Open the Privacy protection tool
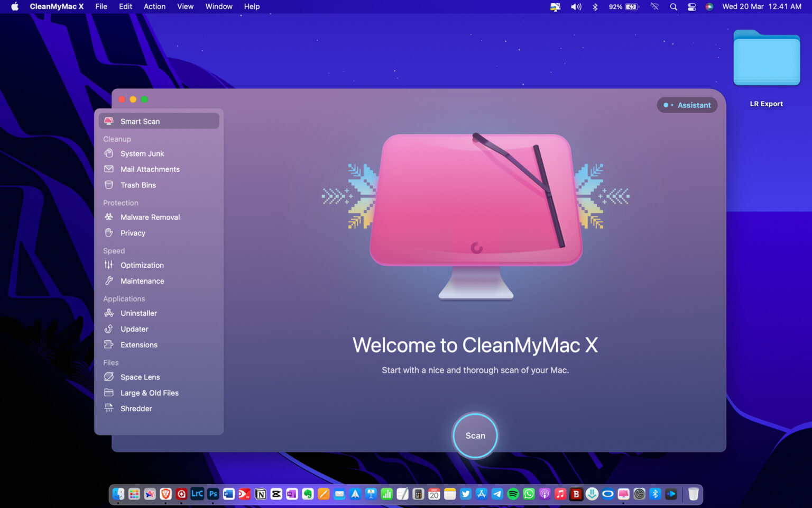 pos(132,233)
